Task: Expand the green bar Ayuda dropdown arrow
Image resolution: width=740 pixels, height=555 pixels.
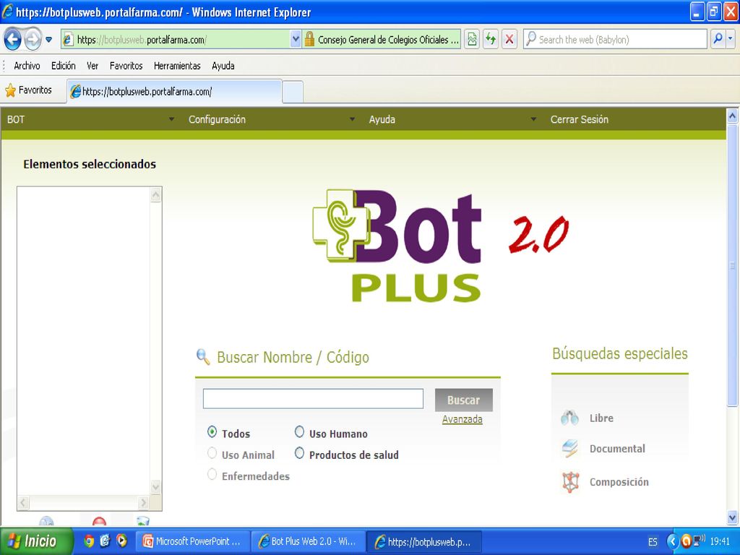Action: pos(533,119)
